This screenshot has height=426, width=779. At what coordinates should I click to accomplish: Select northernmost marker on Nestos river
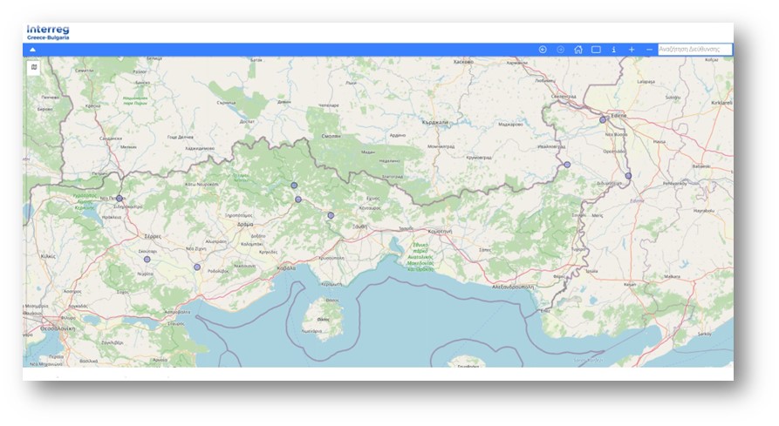[294, 186]
